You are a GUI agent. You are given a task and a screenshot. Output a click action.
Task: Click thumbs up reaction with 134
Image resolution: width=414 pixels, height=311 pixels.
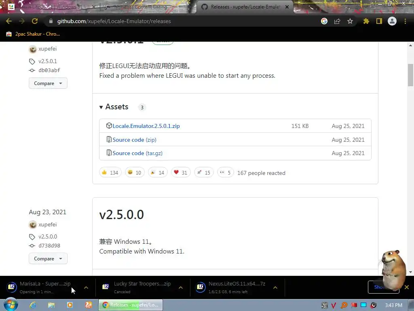pyautogui.click(x=110, y=173)
